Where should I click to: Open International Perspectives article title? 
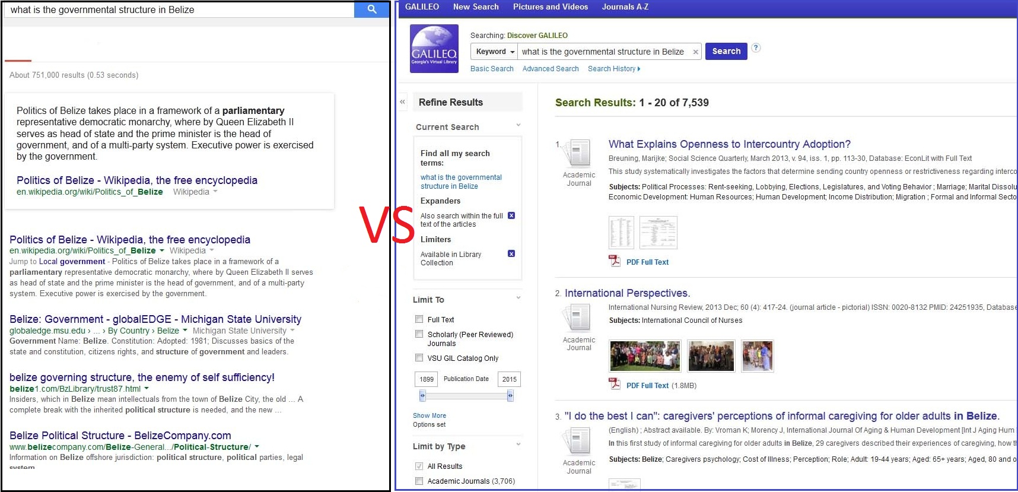pyautogui.click(x=627, y=293)
